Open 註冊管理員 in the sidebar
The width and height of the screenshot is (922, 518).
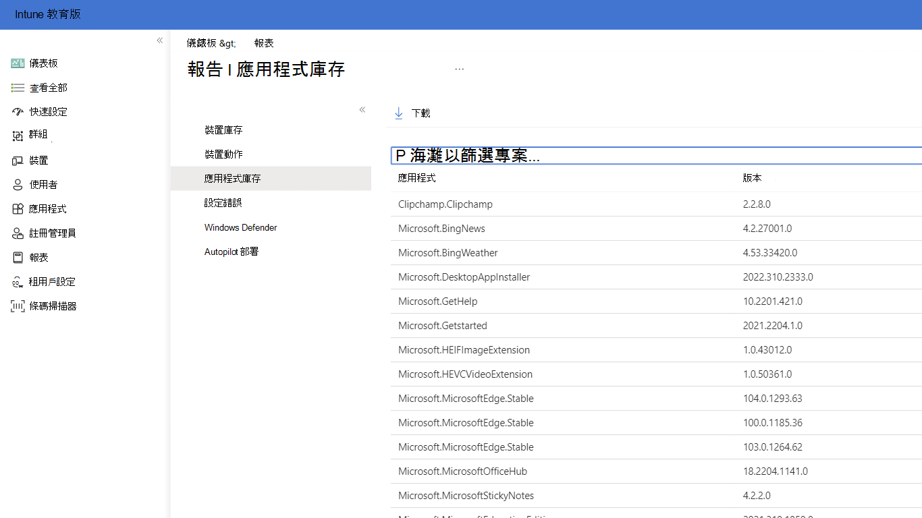[x=53, y=233]
